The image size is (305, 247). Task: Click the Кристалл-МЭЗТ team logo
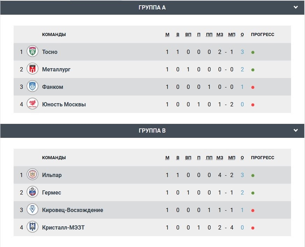[x=32, y=227]
